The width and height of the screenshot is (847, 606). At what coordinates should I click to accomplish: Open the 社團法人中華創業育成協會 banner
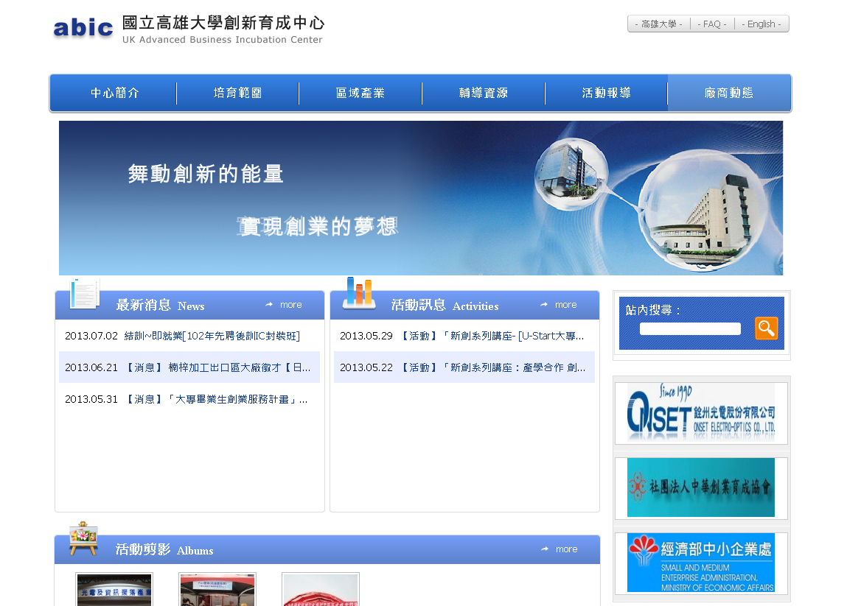tap(701, 487)
